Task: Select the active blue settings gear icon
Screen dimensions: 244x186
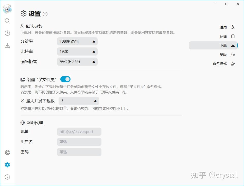Action: point(7,165)
